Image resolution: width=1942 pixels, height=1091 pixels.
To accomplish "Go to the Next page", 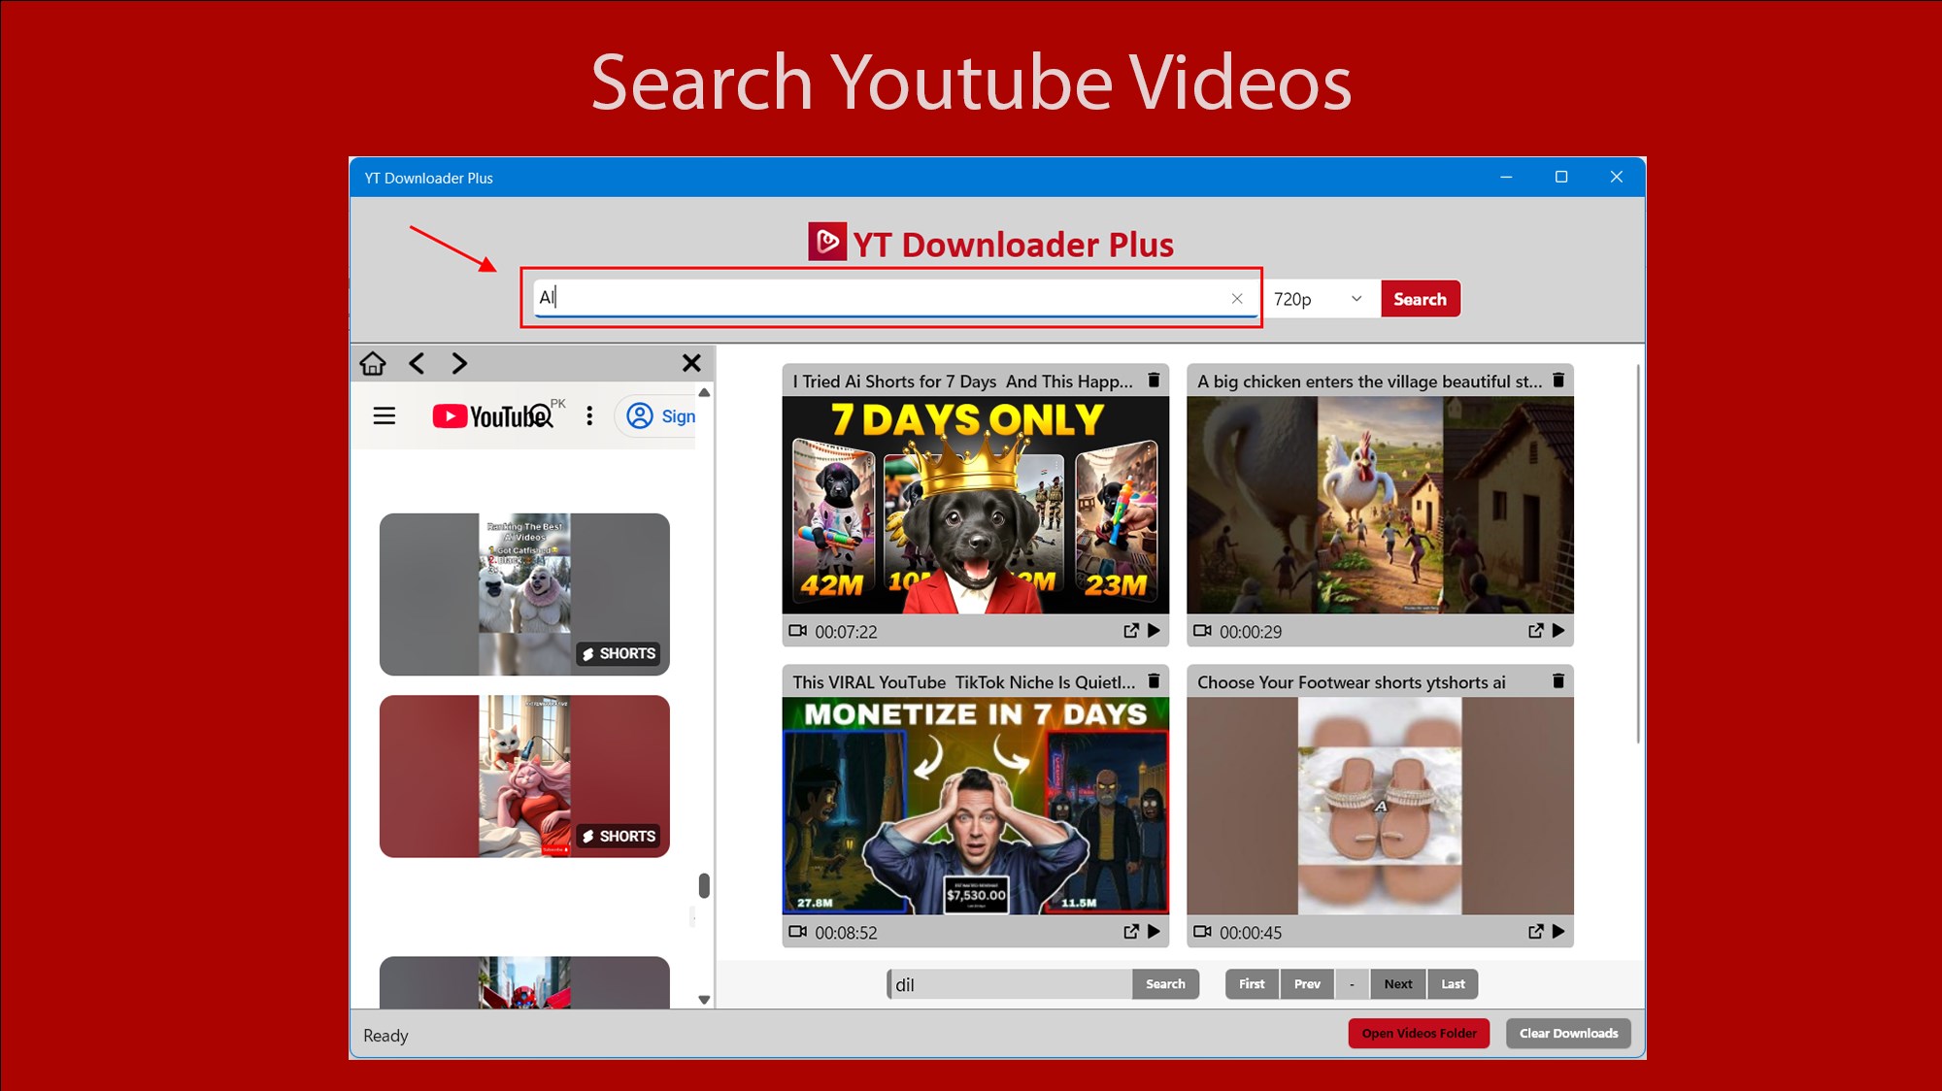I will pyautogui.click(x=1398, y=984).
